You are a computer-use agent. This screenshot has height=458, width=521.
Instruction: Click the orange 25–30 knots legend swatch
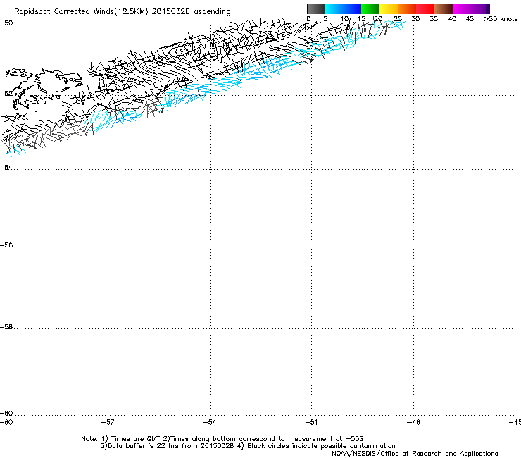(407, 8)
